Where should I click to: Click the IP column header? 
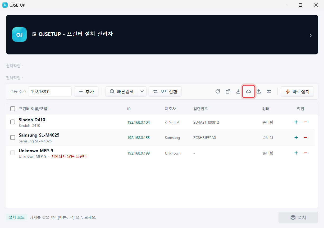(129, 109)
